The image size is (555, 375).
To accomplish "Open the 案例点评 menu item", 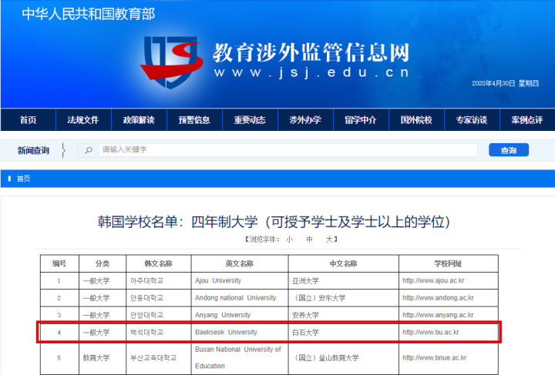I will 527,120.
